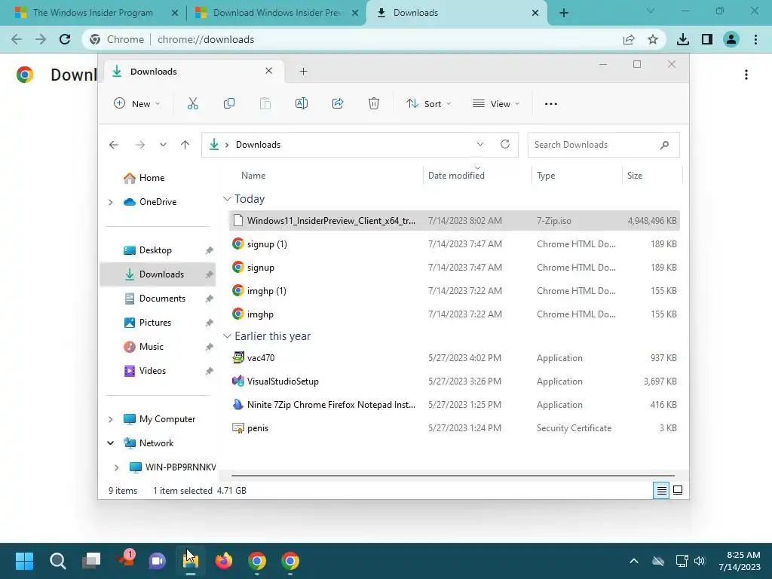
Task: Open the View dropdown
Action: pos(496,104)
